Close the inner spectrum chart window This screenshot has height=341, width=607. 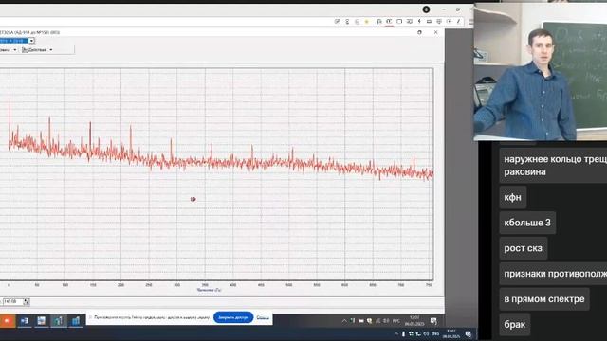click(436, 32)
